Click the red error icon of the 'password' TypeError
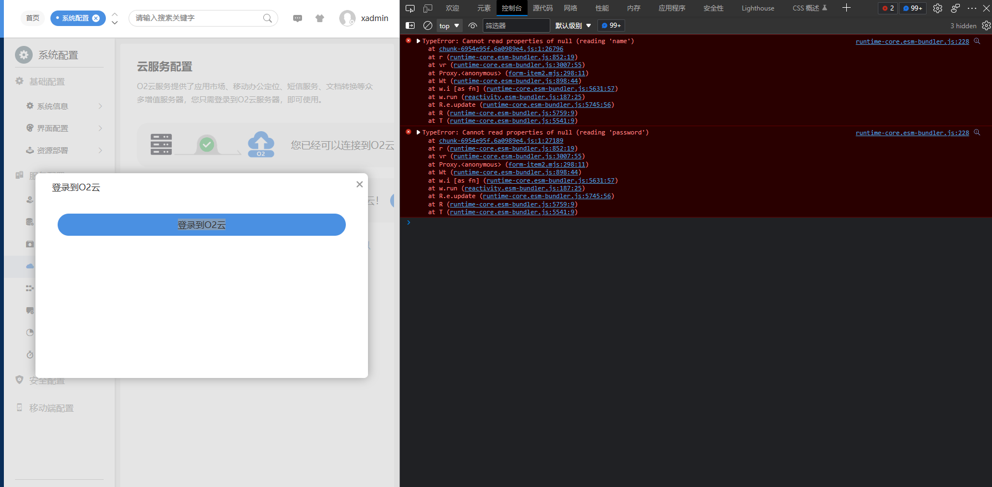This screenshot has height=487, width=992. click(x=408, y=132)
